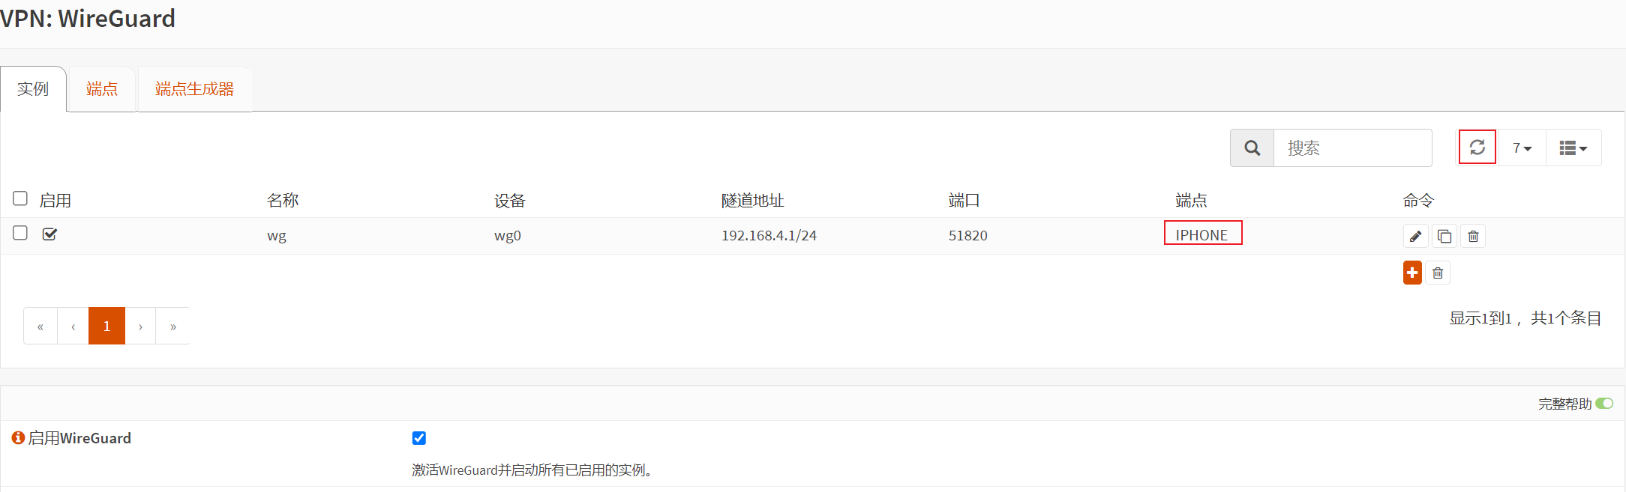Delete the wg instance row
This screenshot has width=1626, height=492.
1473,237
